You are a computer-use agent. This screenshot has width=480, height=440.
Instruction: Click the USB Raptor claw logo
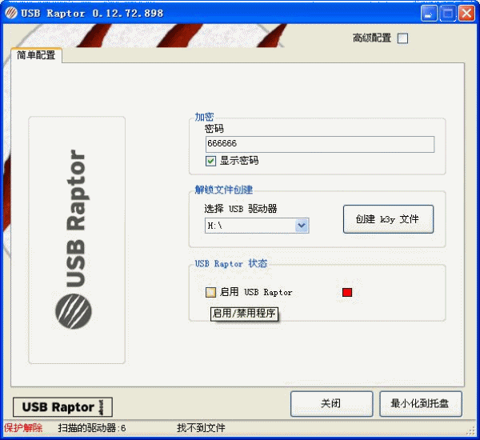(x=73, y=311)
